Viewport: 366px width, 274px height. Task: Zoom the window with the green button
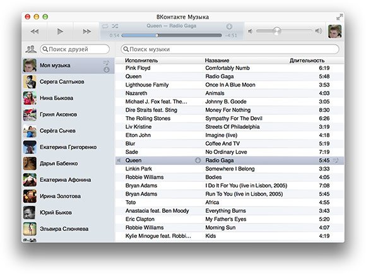[45, 17]
